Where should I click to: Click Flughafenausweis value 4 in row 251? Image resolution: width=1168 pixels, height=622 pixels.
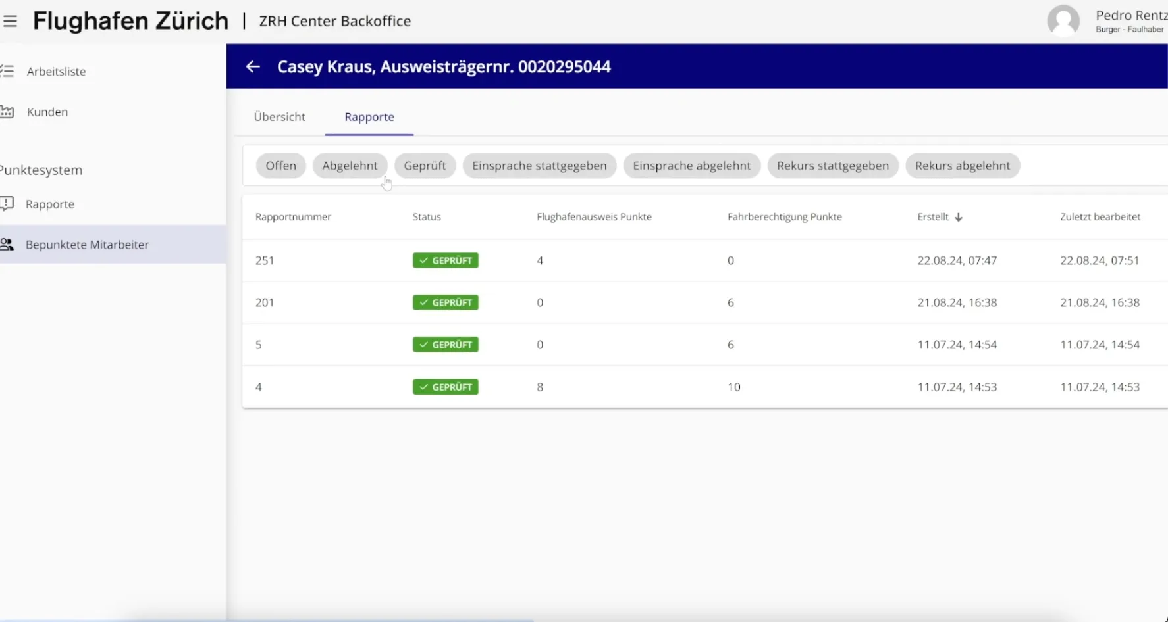click(540, 260)
